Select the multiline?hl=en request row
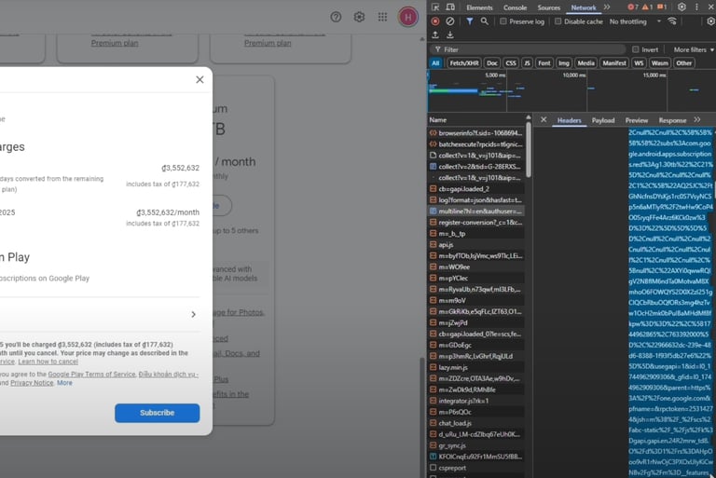The height and width of the screenshot is (478, 716). [x=475, y=212]
